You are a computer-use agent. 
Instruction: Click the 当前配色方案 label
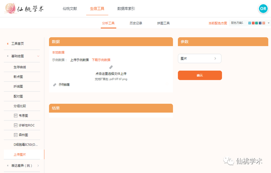(x=218, y=23)
